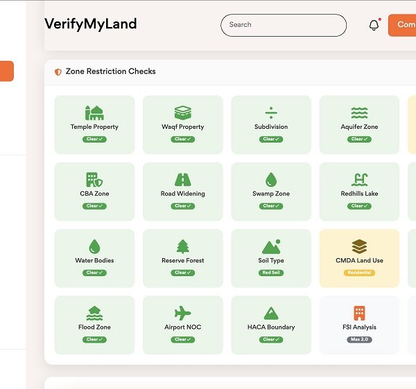Click the VerifyMyLand logo title
Viewport: 416px width, 389px height.
[91, 24]
